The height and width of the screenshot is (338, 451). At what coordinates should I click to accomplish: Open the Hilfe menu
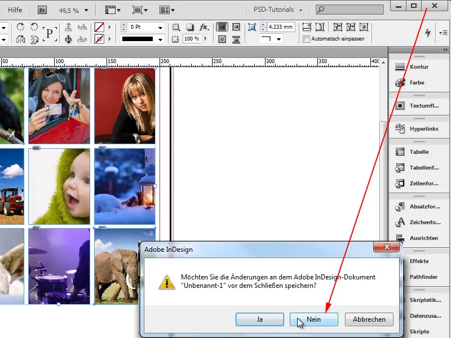click(15, 10)
